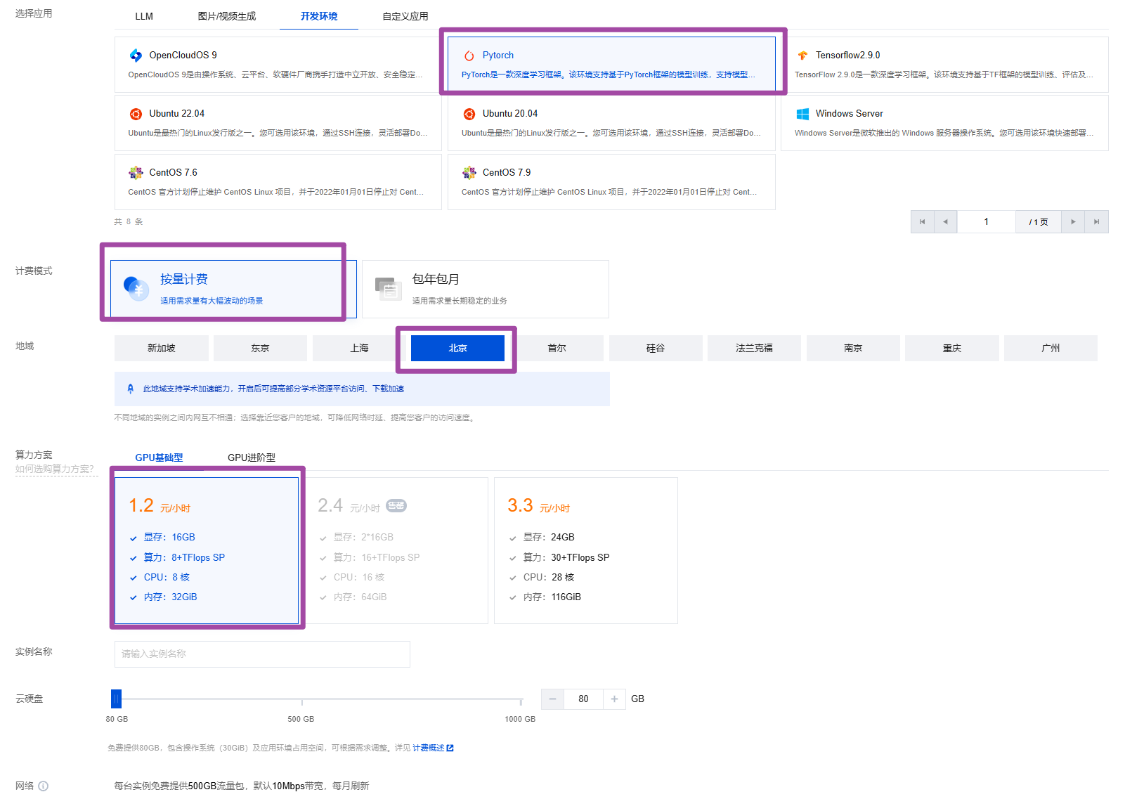Choose the 包年包月 billing mode

(x=486, y=289)
